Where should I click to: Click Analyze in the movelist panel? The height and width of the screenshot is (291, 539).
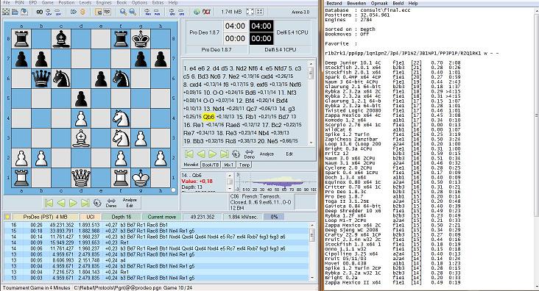(x=267, y=154)
